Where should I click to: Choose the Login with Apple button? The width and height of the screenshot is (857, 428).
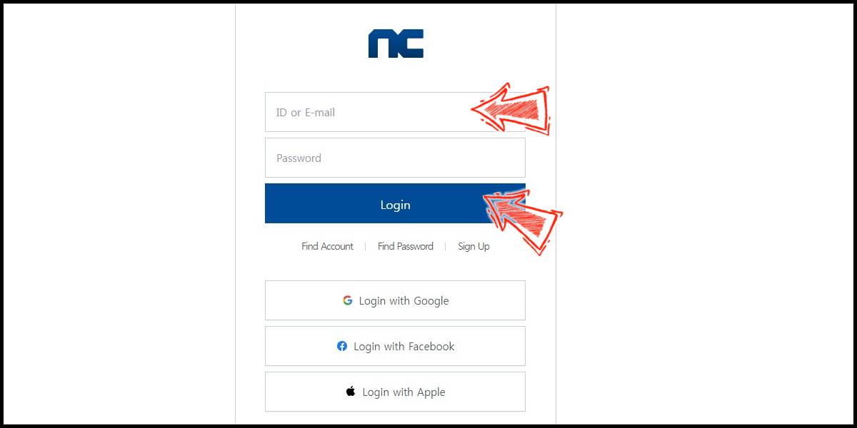(x=395, y=392)
